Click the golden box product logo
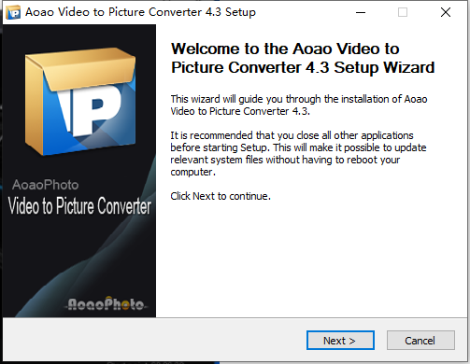The width and height of the screenshot is (470, 364). pyautogui.click(x=80, y=101)
